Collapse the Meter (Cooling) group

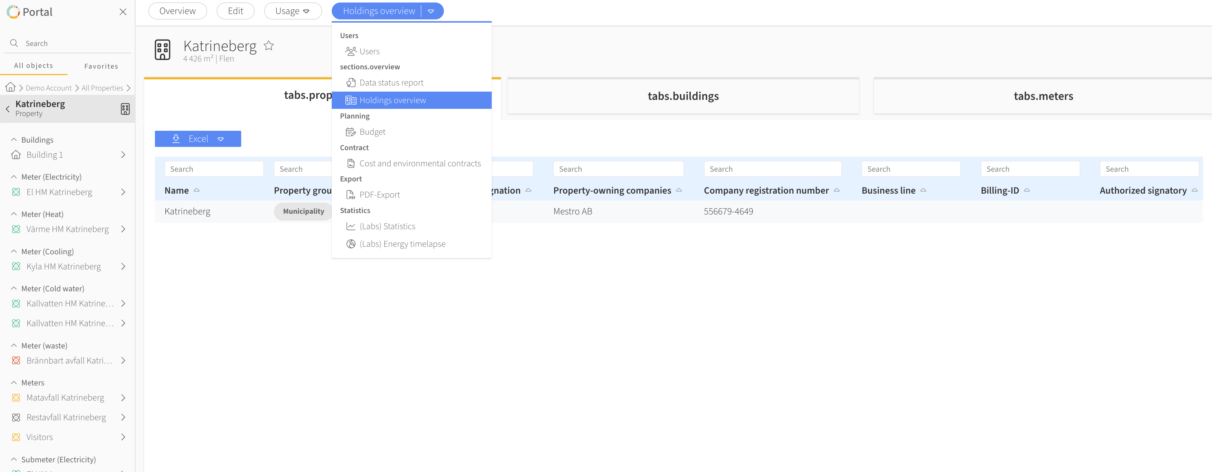tap(14, 251)
